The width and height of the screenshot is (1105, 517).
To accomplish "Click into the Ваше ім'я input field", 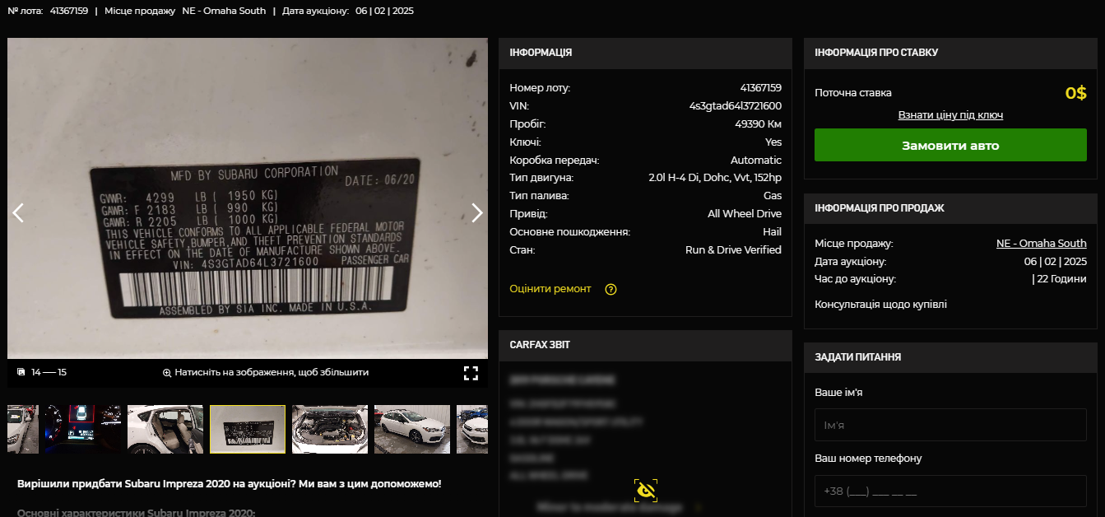I will coord(950,425).
